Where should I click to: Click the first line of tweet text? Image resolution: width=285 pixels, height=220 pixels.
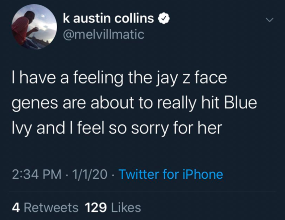[x=119, y=78]
